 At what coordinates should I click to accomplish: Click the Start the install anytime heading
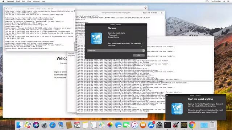click(200, 99)
